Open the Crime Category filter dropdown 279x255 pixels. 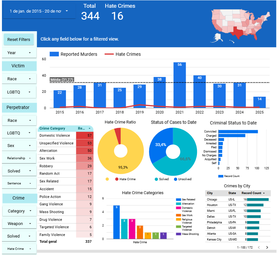(x=19, y=211)
